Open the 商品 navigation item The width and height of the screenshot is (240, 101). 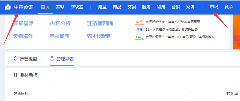coord(117,7)
